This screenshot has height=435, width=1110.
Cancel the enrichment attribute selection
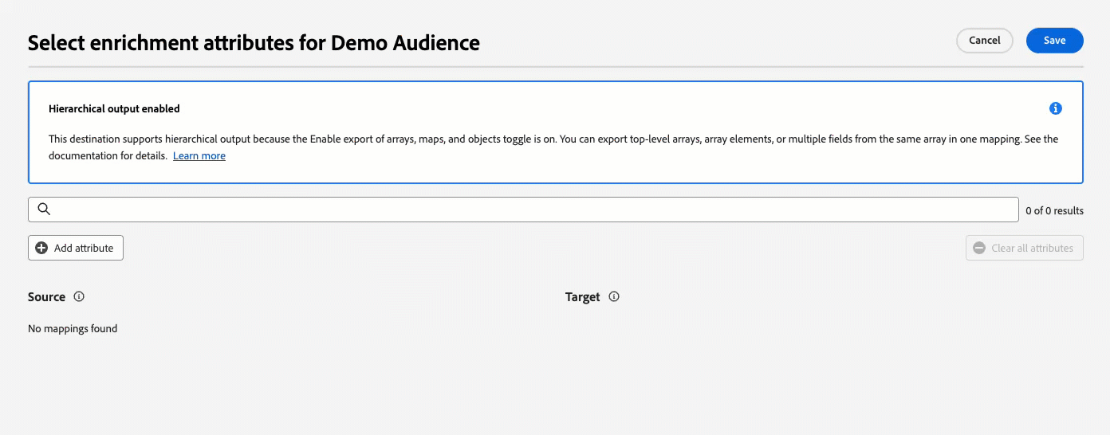(x=985, y=41)
